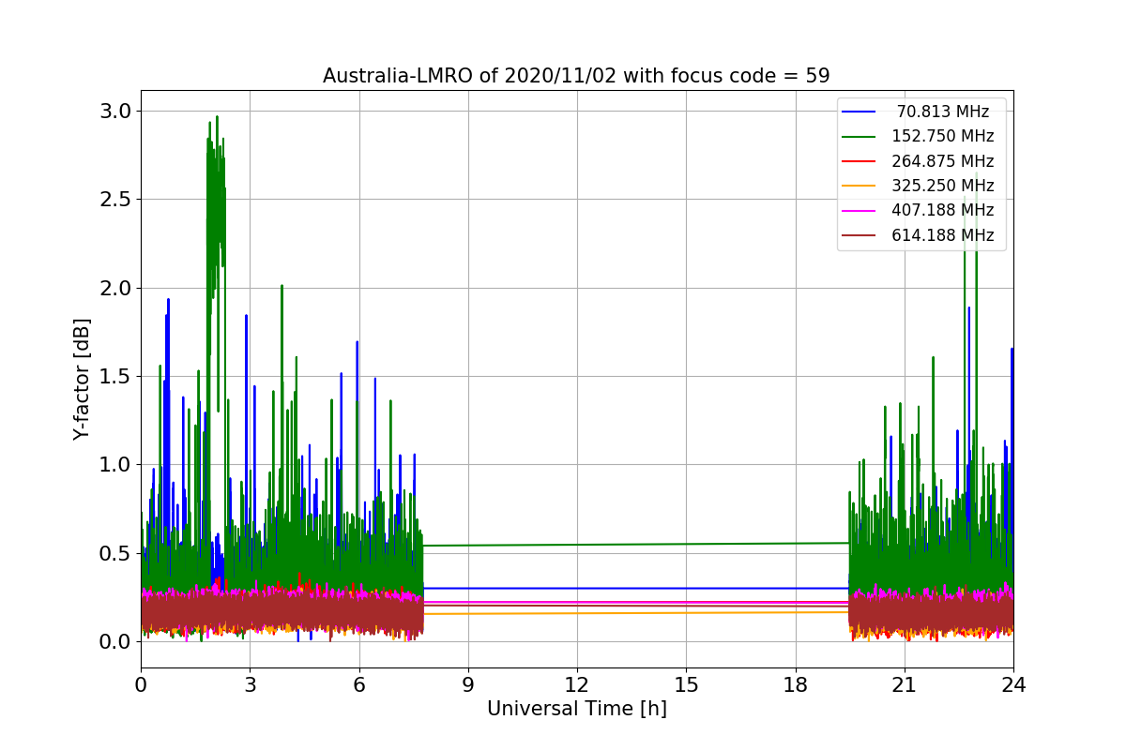Click the x-axis tick label 24
Image resolution: width=1126 pixels, height=750 pixels.
pos(1013,685)
